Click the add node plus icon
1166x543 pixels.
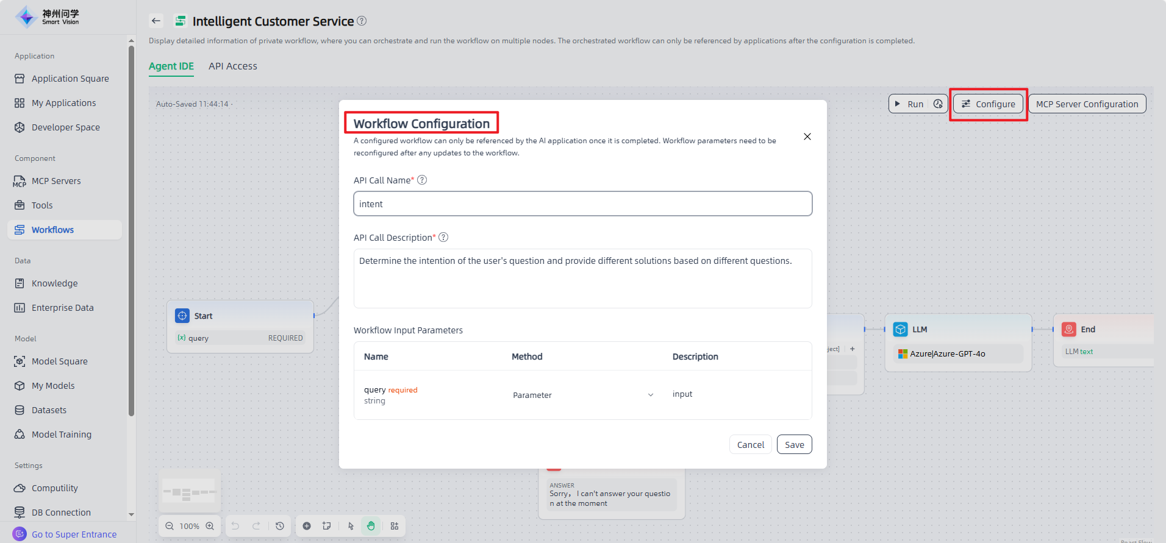coord(307,526)
